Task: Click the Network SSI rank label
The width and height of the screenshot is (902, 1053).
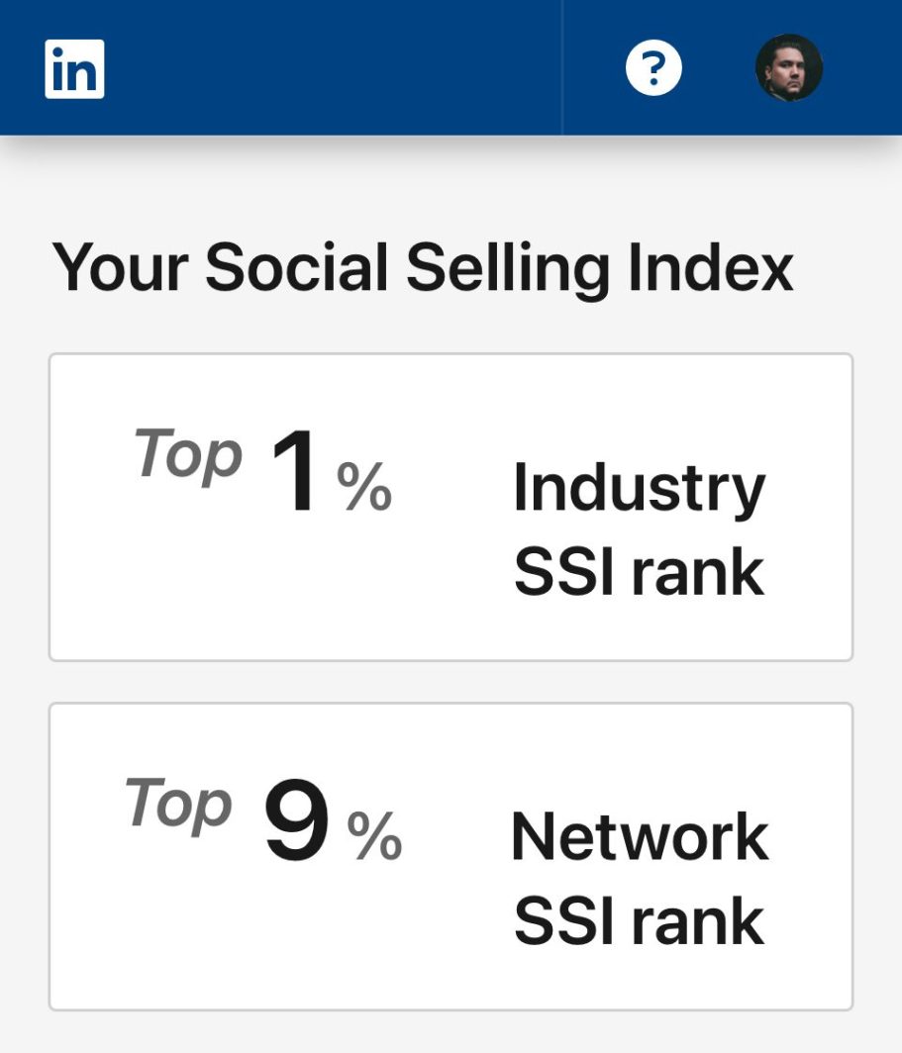Action: point(640,879)
